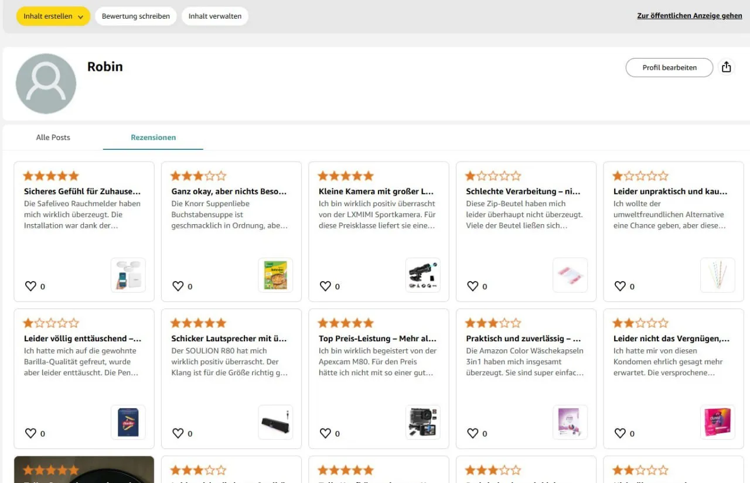The height and width of the screenshot is (483, 750).
Task: Open the Schlechte Verarbeitung review title
Action: tap(523, 191)
